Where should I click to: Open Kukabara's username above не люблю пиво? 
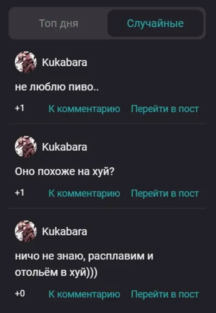(x=65, y=62)
